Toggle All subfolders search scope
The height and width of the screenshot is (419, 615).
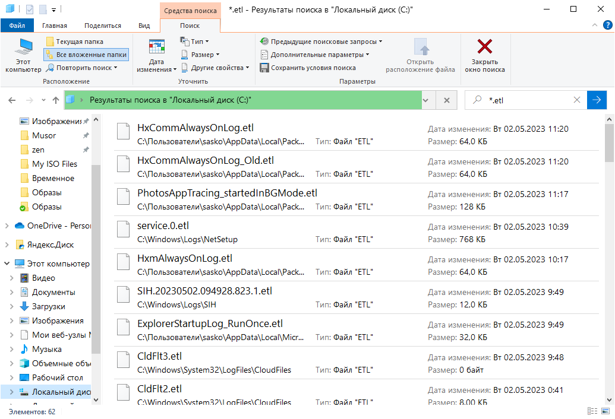tap(86, 55)
